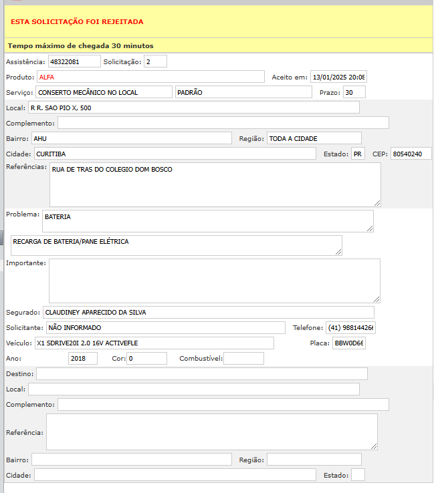
Task: Click the Telefone field
Action: 350,327
